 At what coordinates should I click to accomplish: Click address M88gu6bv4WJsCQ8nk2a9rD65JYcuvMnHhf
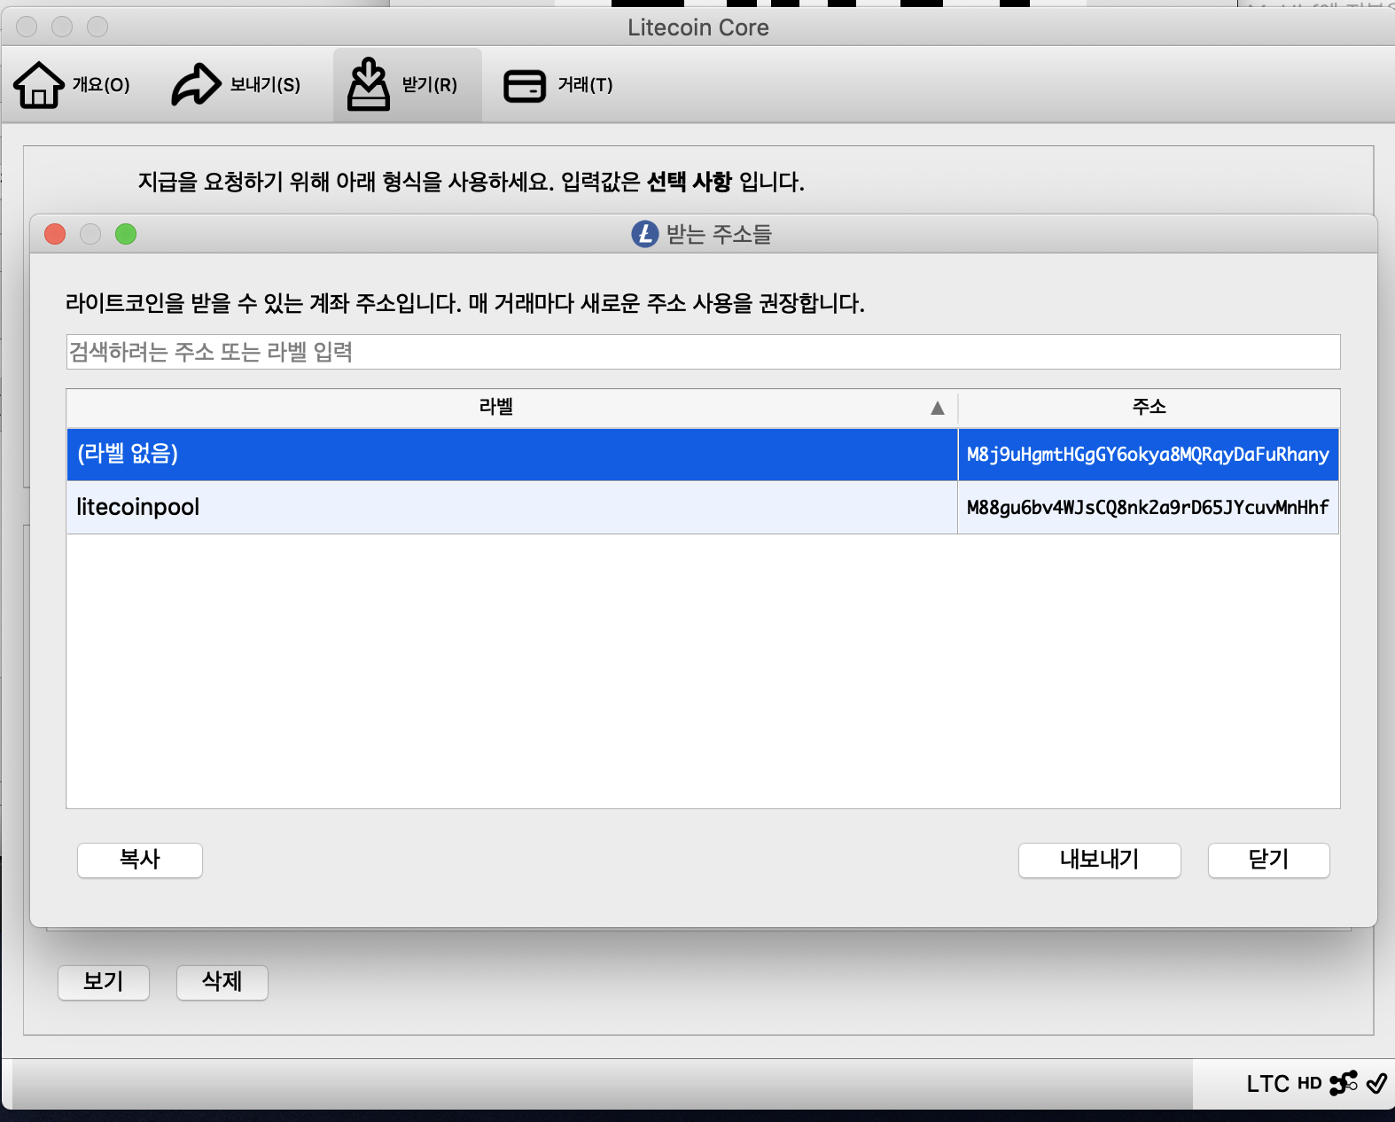point(1148,507)
